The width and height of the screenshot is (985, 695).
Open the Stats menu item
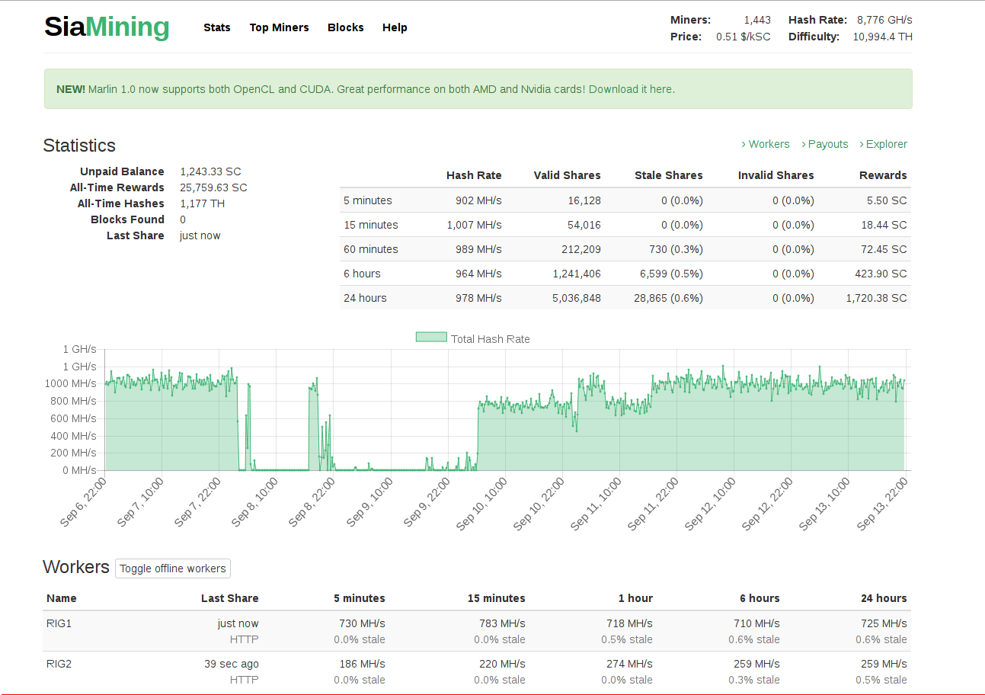click(217, 27)
